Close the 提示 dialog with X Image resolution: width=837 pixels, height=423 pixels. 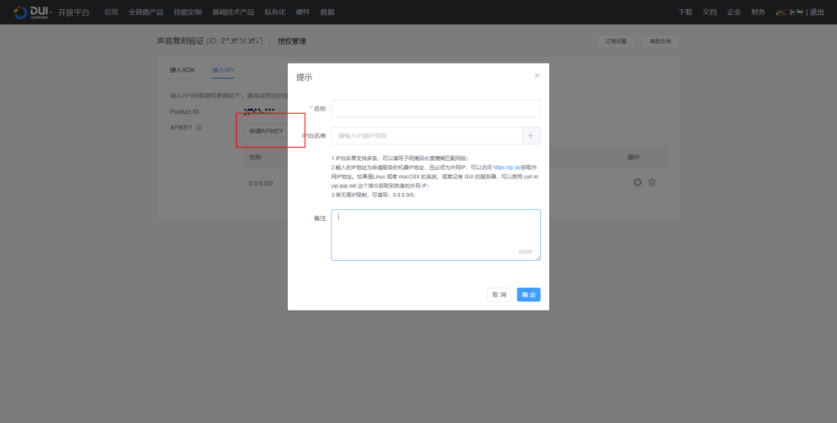[537, 76]
